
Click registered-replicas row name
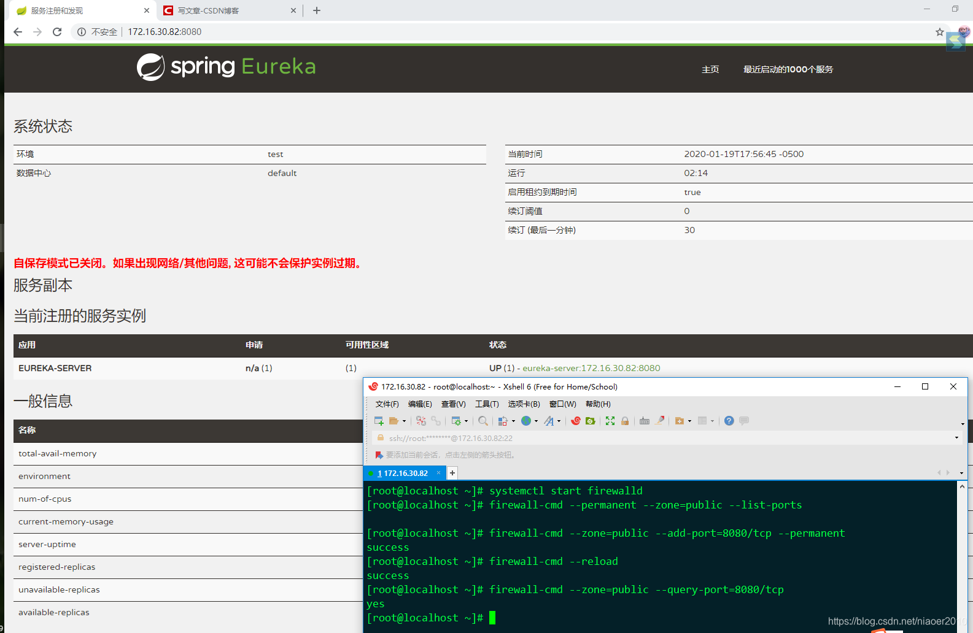point(57,567)
